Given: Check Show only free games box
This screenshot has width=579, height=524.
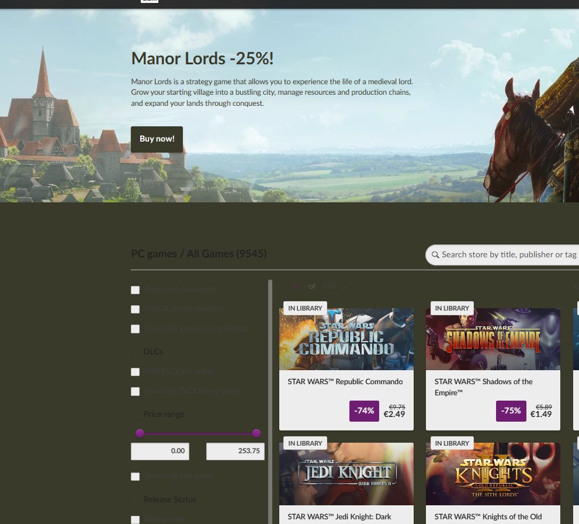Looking at the screenshot, I should coord(135,477).
